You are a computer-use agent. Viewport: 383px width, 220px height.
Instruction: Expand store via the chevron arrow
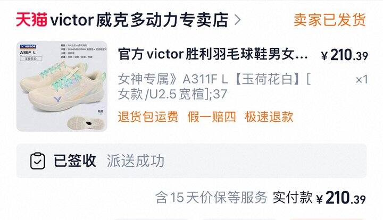pos(237,20)
